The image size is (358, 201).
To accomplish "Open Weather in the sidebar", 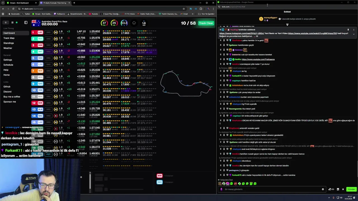I will coord(8,48).
